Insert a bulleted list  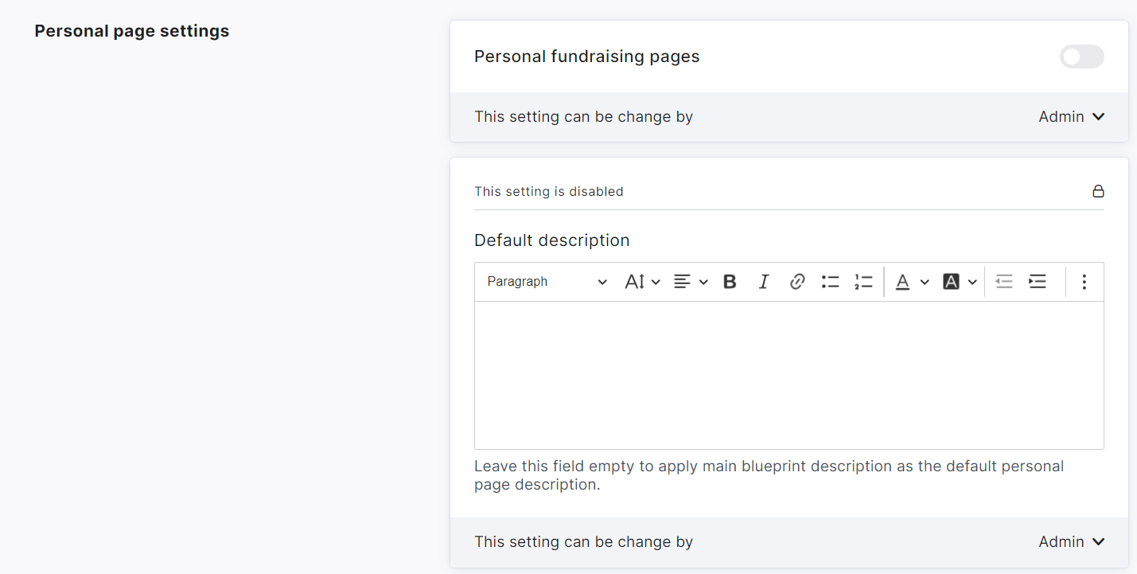(x=831, y=282)
